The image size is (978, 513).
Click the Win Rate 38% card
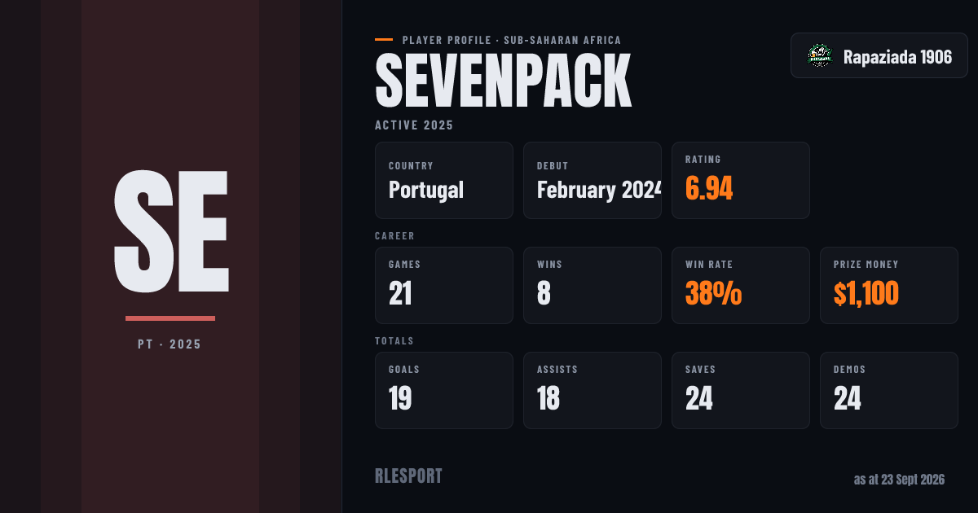(x=741, y=285)
